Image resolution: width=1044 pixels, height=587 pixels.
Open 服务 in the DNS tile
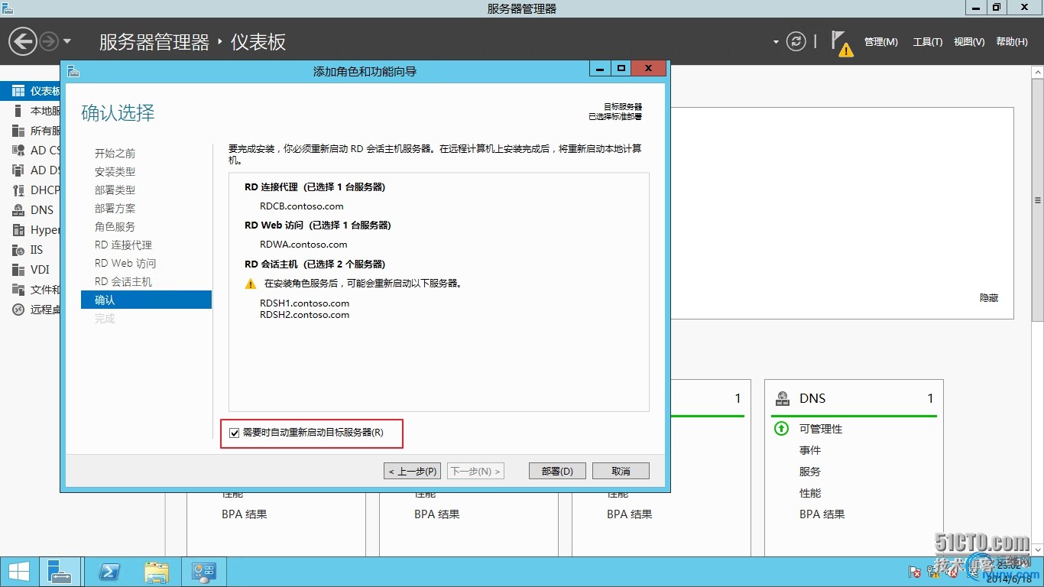coord(810,472)
